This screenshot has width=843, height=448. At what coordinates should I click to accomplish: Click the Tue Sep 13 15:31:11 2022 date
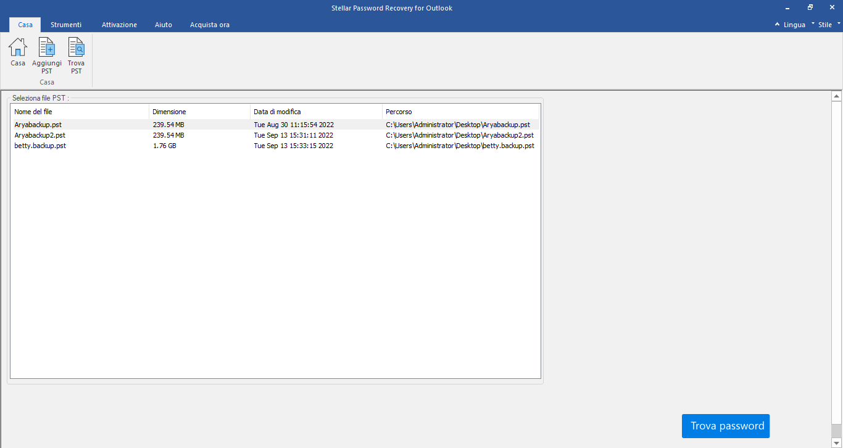pyautogui.click(x=294, y=135)
